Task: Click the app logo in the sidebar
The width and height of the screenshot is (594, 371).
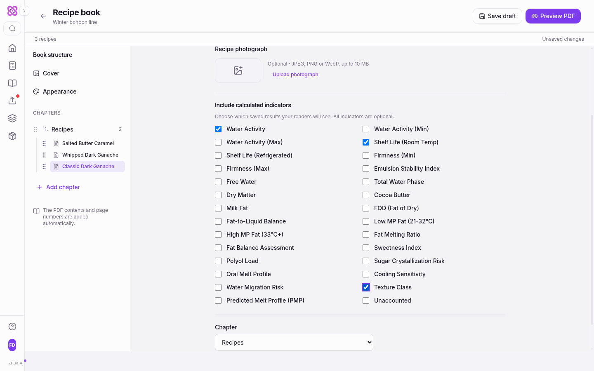Action: tap(12, 11)
